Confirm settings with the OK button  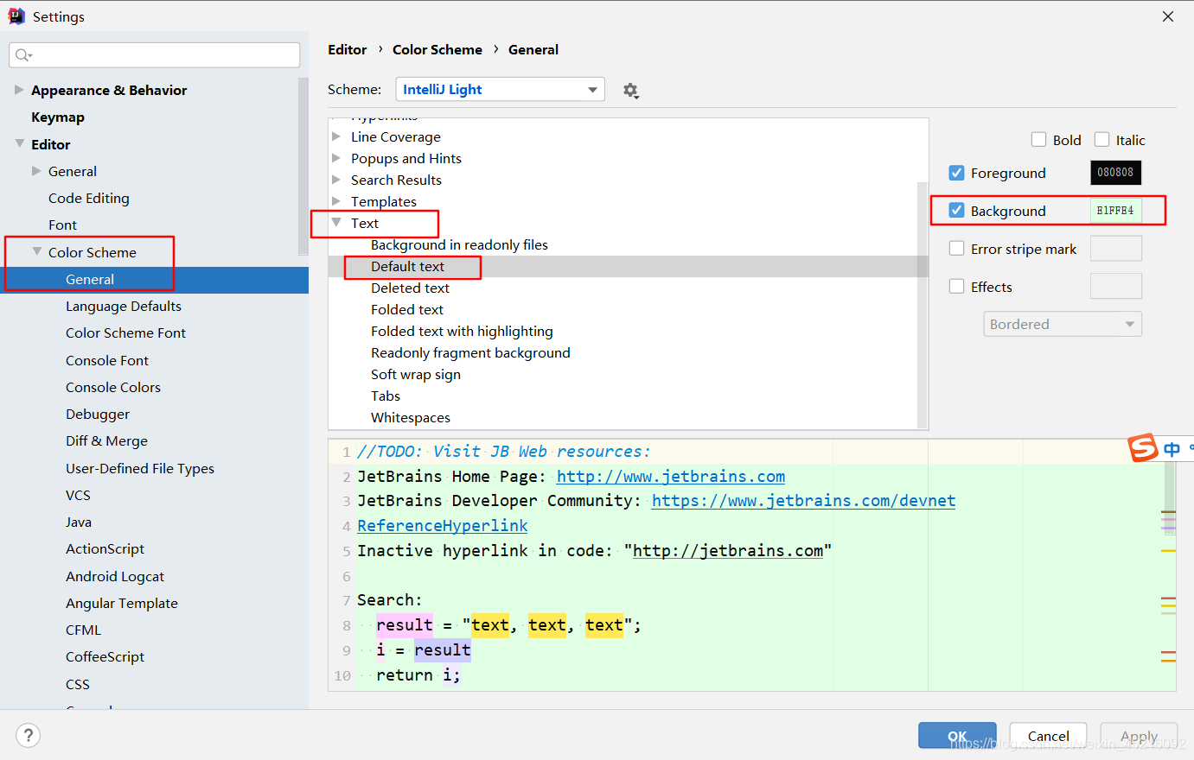coord(957,736)
